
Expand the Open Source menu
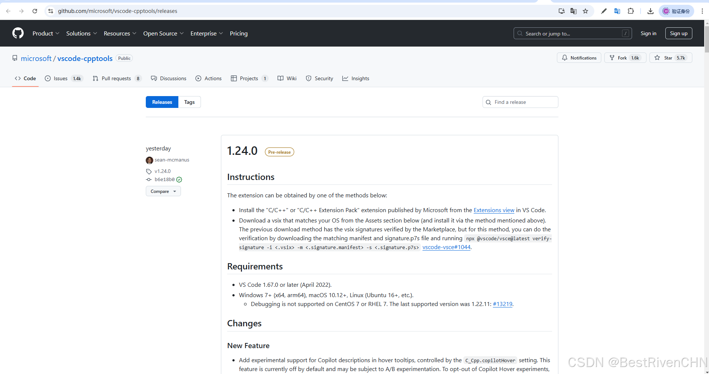[163, 33]
